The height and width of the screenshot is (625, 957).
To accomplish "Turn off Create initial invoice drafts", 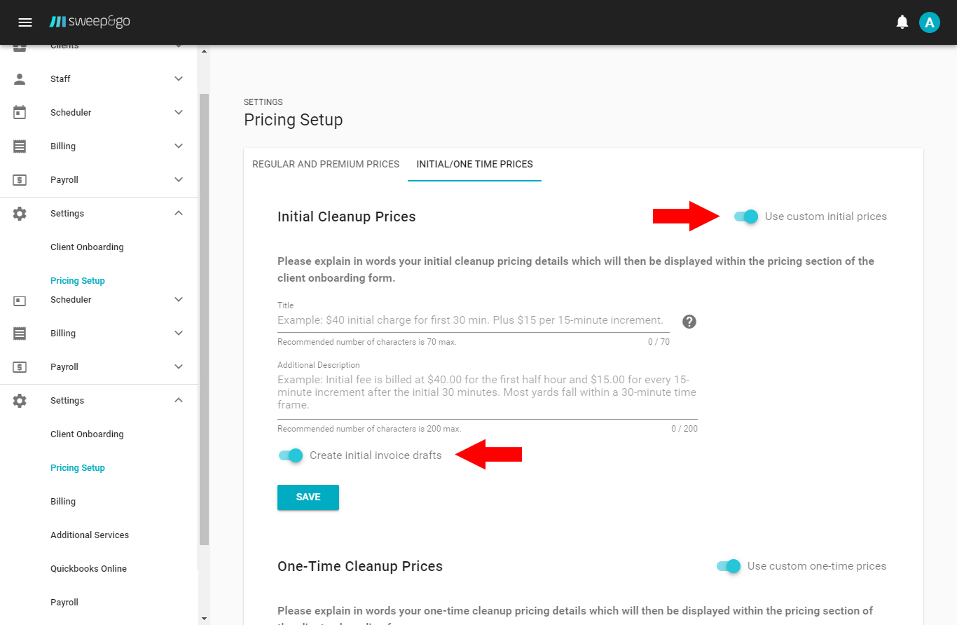I will click(290, 455).
